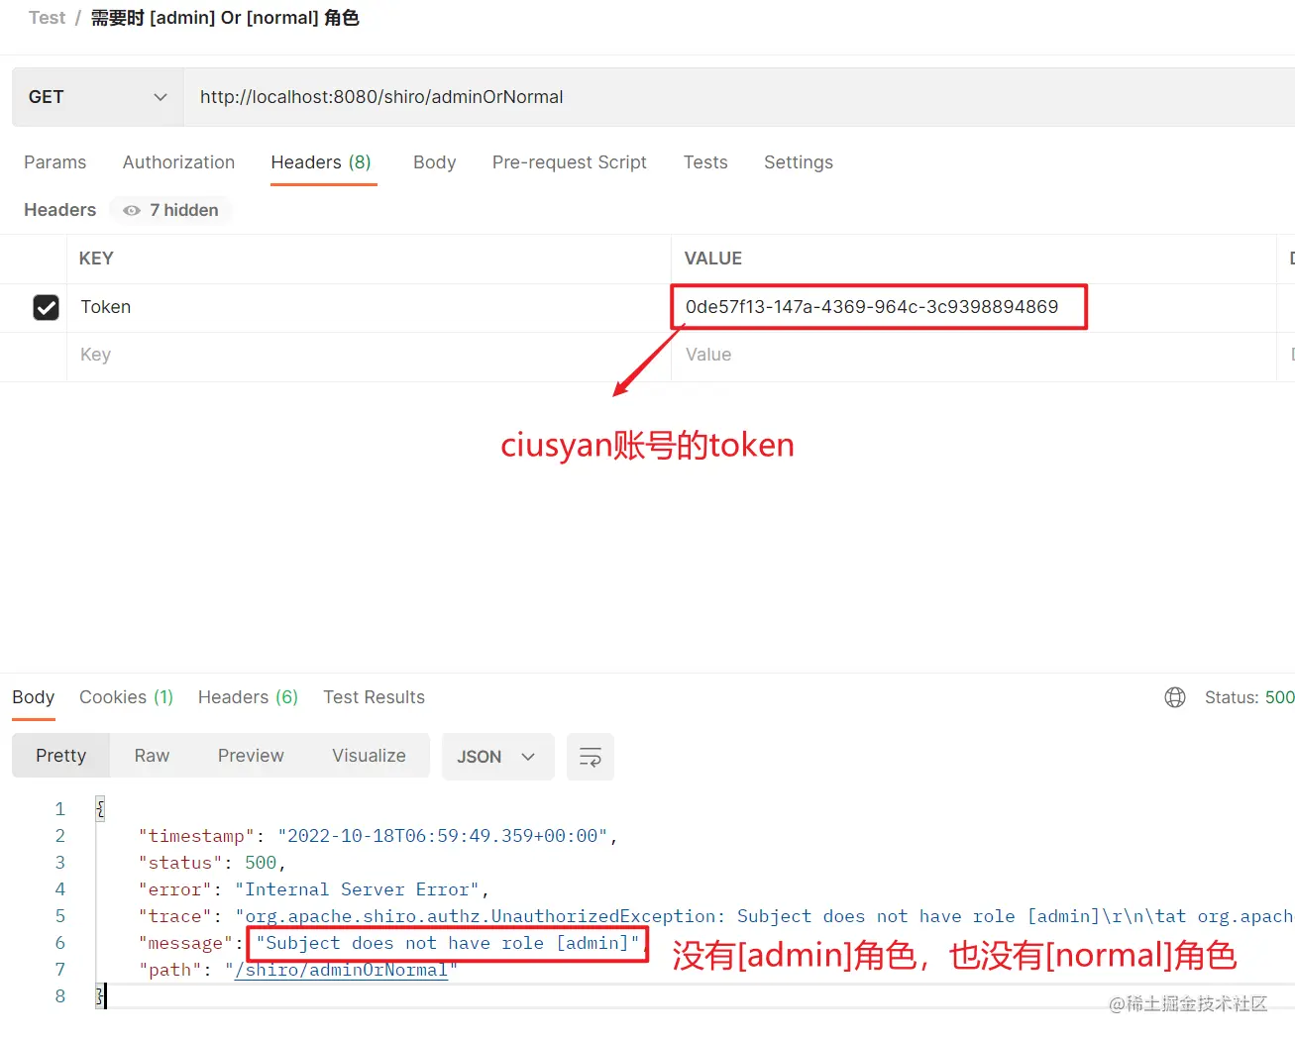The width and height of the screenshot is (1295, 1041).
Task: Open the /shiro/adminOrNormal path link
Action: coord(342,970)
